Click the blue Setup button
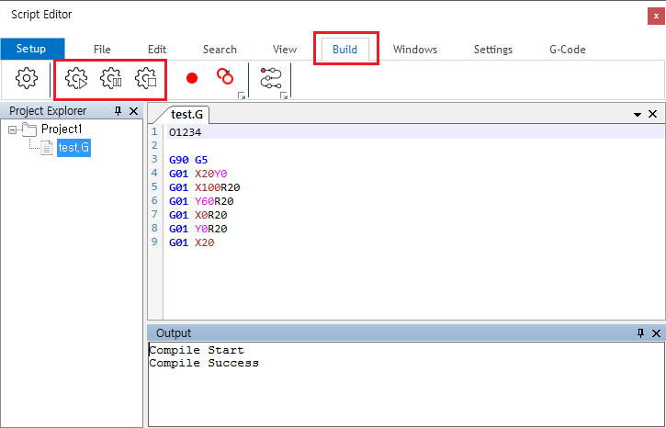 [x=31, y=49]
